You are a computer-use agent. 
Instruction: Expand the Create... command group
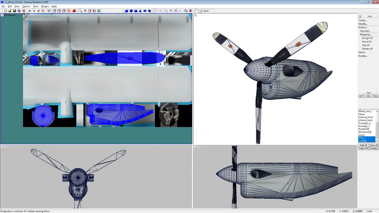click(x=362, y=20)
